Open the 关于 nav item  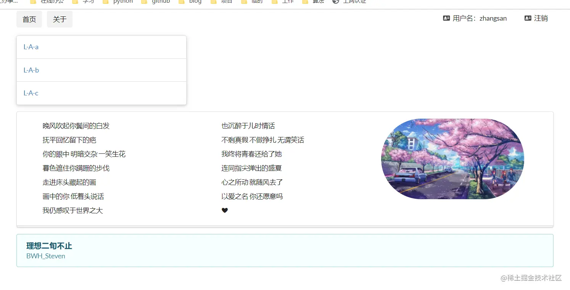60,19
